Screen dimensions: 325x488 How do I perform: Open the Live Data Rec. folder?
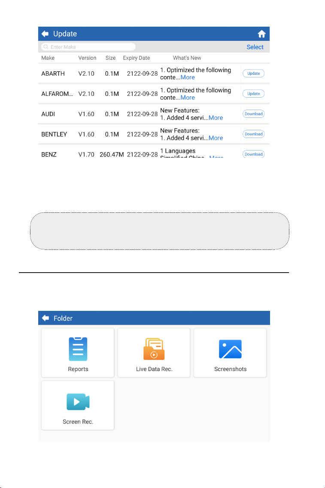[154, 353]
